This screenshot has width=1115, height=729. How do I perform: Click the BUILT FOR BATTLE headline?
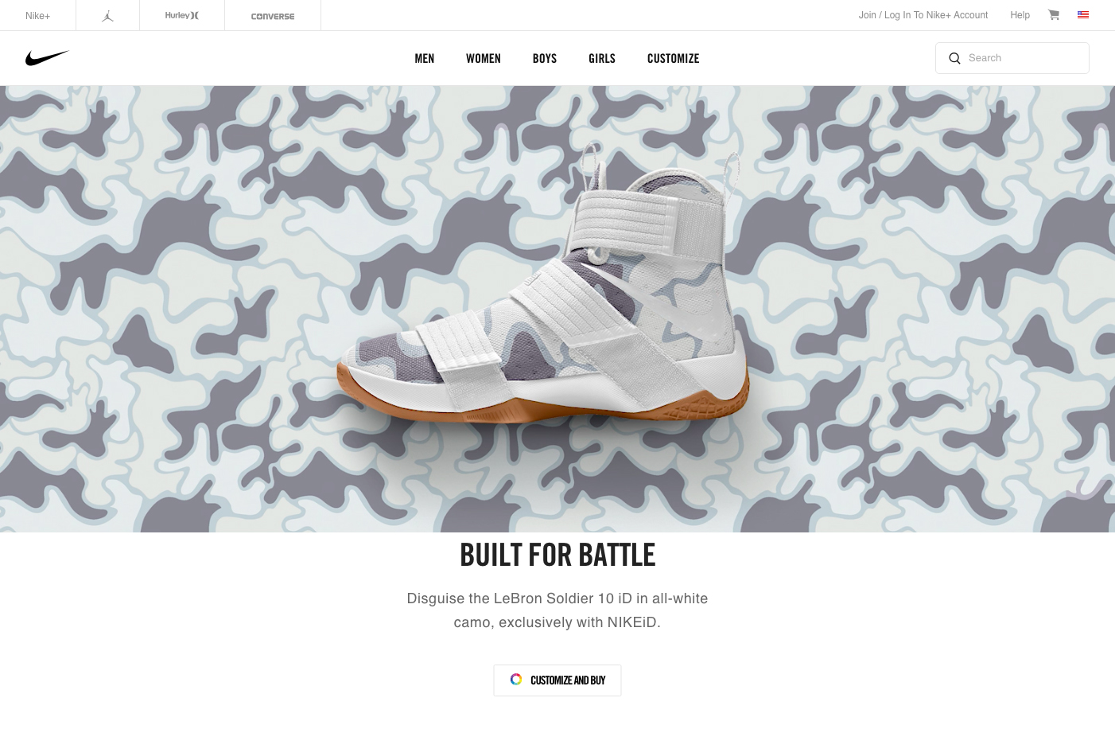(x=557, y=555)
